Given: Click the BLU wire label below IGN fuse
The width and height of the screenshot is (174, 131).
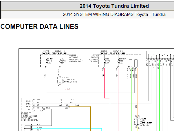Looking at the screenshot, I should 59,71.
